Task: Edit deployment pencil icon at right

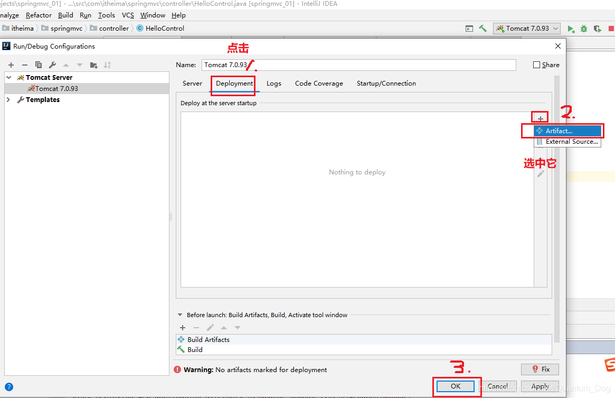Action: click(541, 174)
